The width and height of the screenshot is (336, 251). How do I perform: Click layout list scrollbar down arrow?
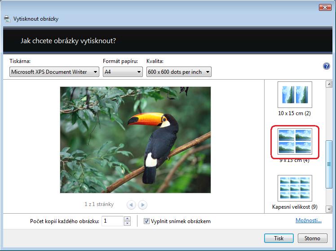329,209
